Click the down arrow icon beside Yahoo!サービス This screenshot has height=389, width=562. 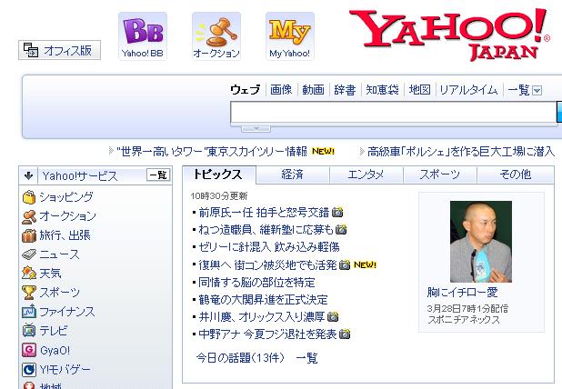click(28, 175)
